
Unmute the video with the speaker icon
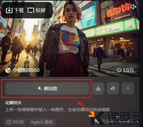pyautogui.click(x=133, y=7)
